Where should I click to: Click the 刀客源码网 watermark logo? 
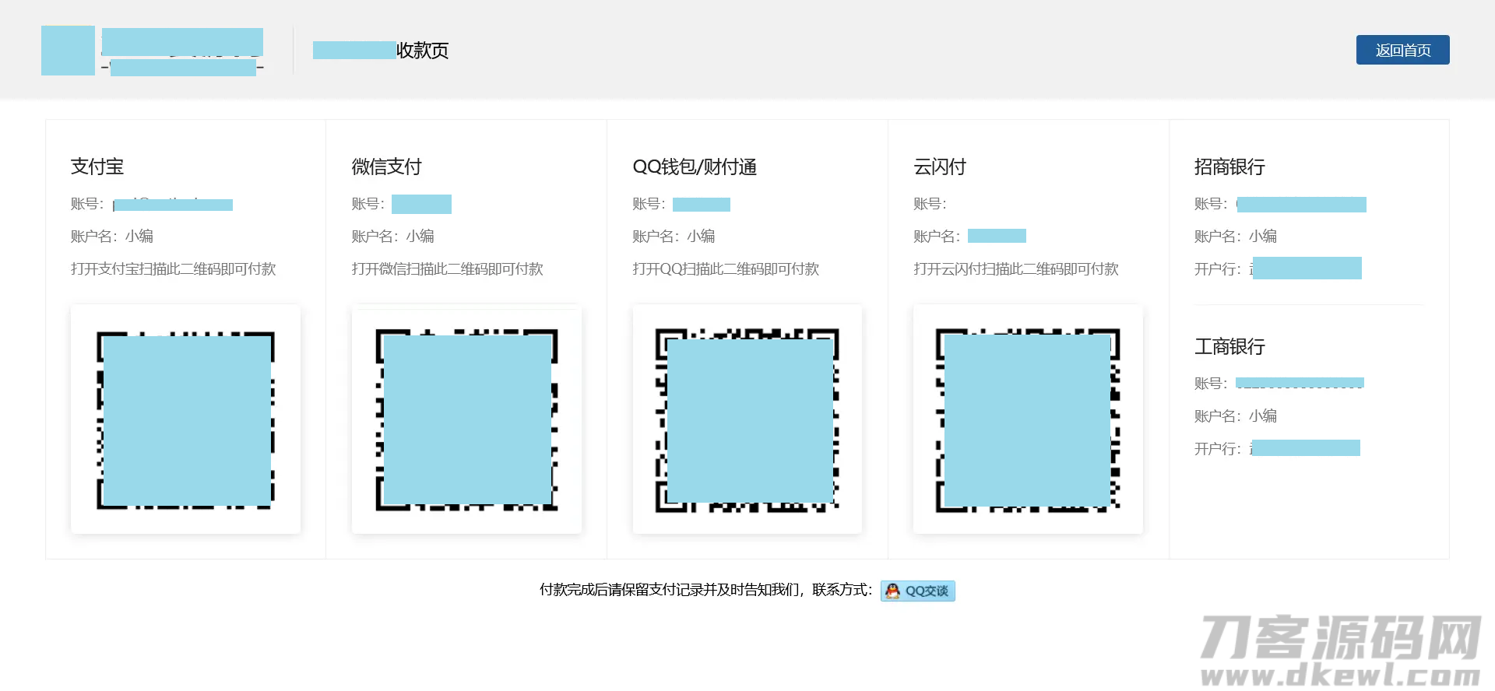coord(1340,650)
